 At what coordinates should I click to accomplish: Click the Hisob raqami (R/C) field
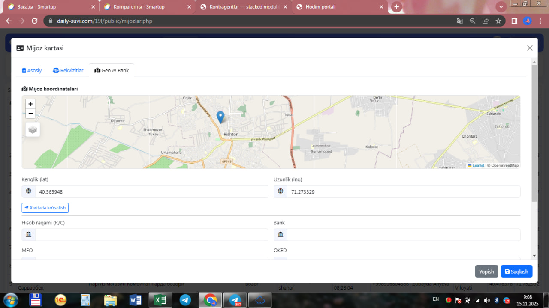[x=151, y=235]
